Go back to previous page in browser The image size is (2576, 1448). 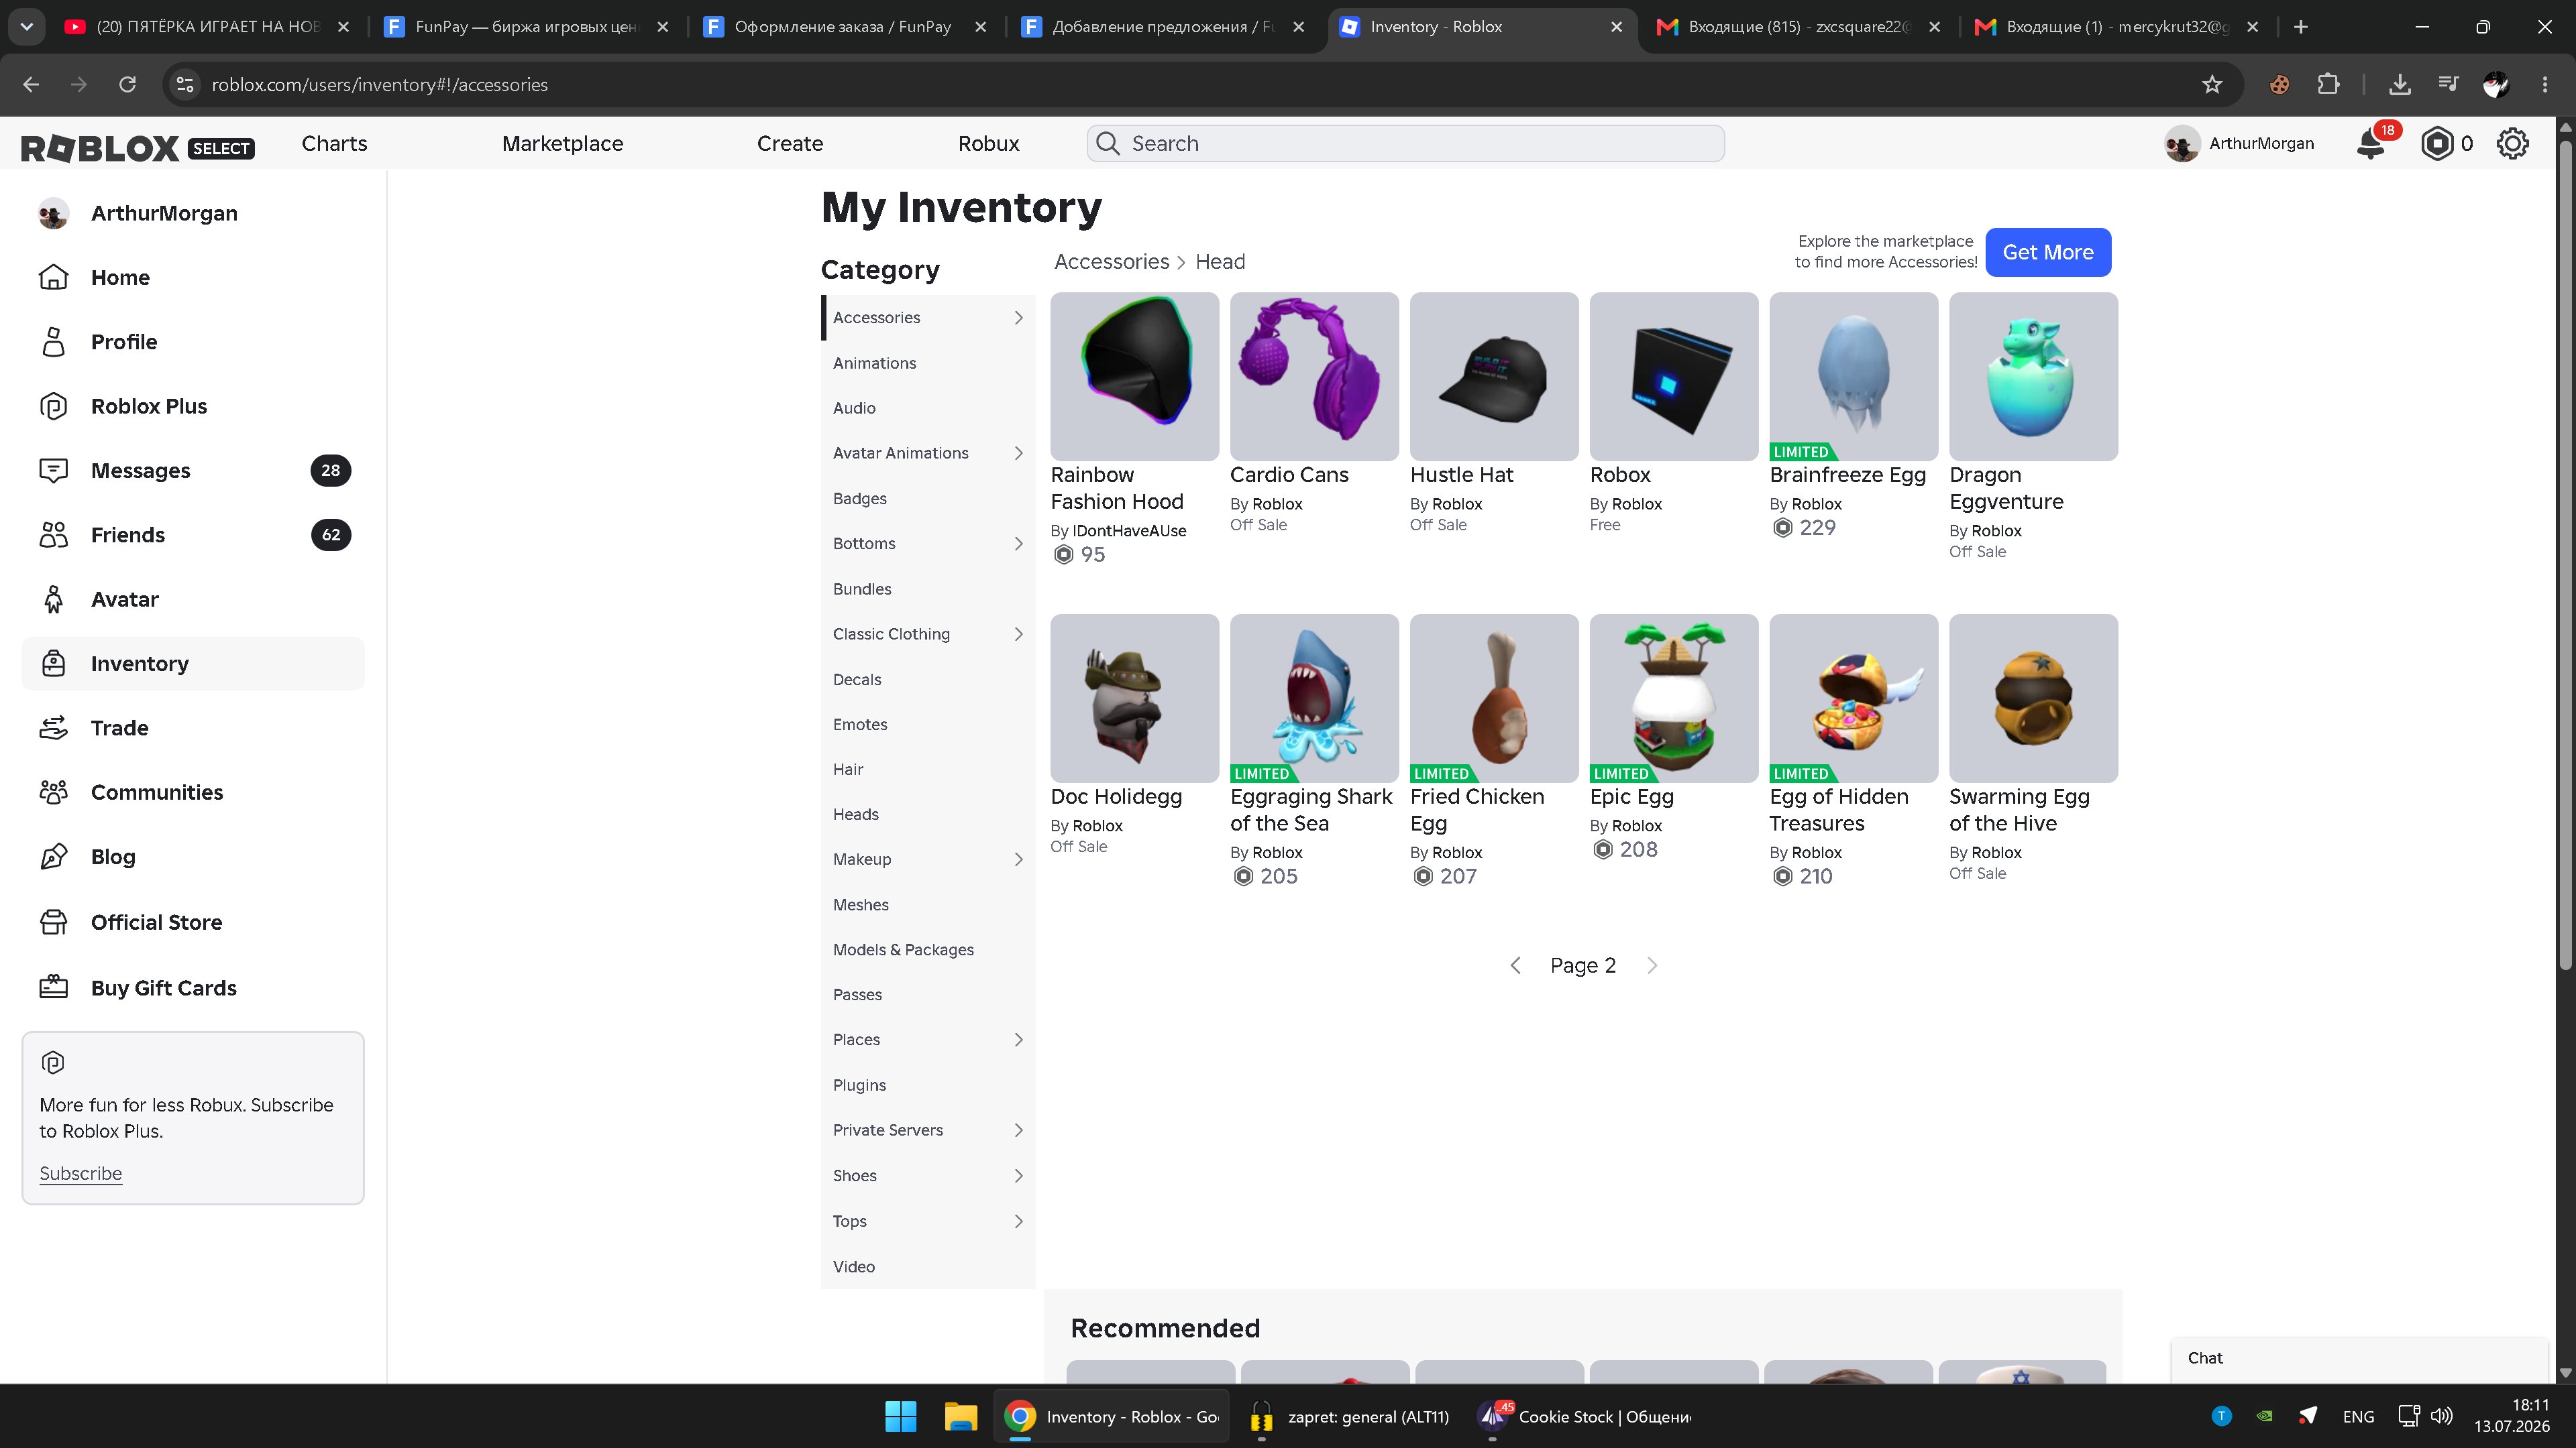coord(31,85)
